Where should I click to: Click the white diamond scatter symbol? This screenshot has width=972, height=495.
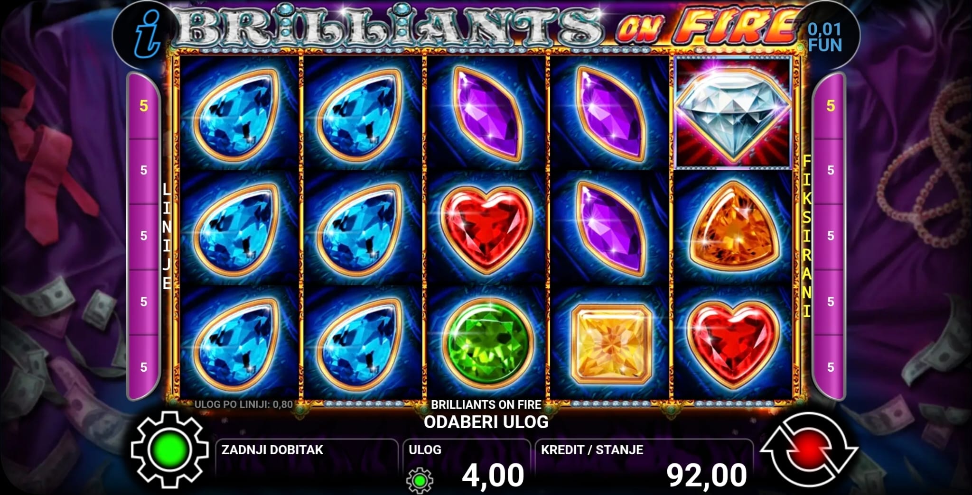pos(733,112)
